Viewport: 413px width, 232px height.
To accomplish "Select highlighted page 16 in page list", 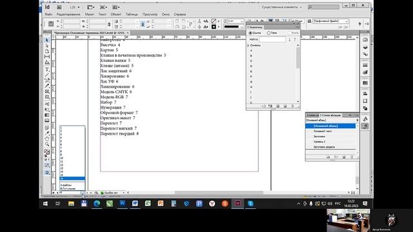I will click(72, 179).
